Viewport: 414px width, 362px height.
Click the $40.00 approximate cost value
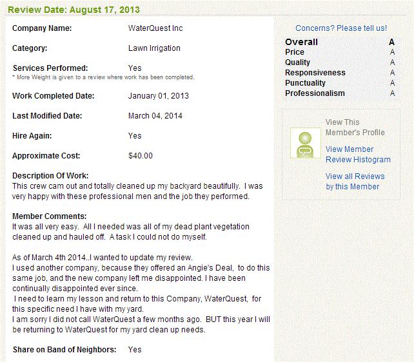click(x=141, y=156)
